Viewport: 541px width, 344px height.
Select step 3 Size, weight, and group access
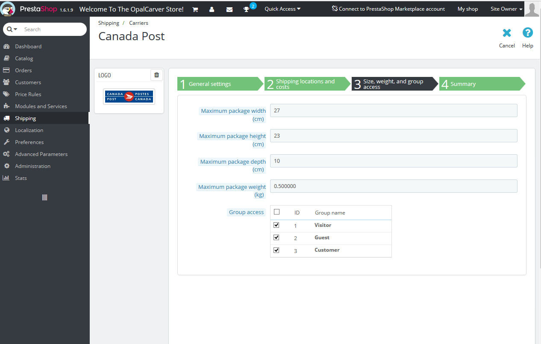[394, 84]
